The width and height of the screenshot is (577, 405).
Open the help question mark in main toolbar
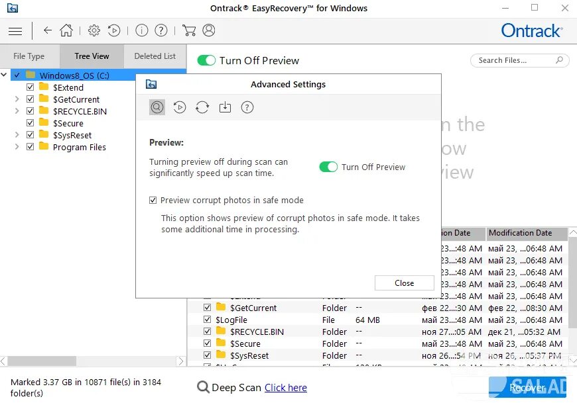[x=160, y=30]
